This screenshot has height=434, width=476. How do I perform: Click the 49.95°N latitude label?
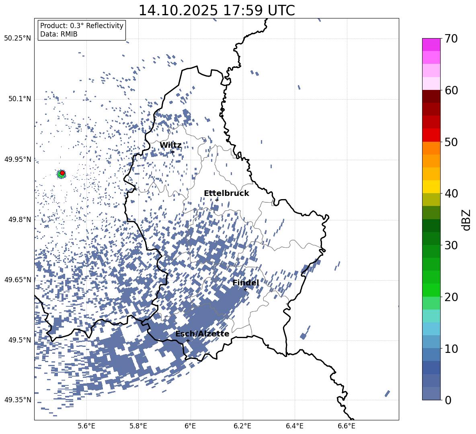pos(18,159)
